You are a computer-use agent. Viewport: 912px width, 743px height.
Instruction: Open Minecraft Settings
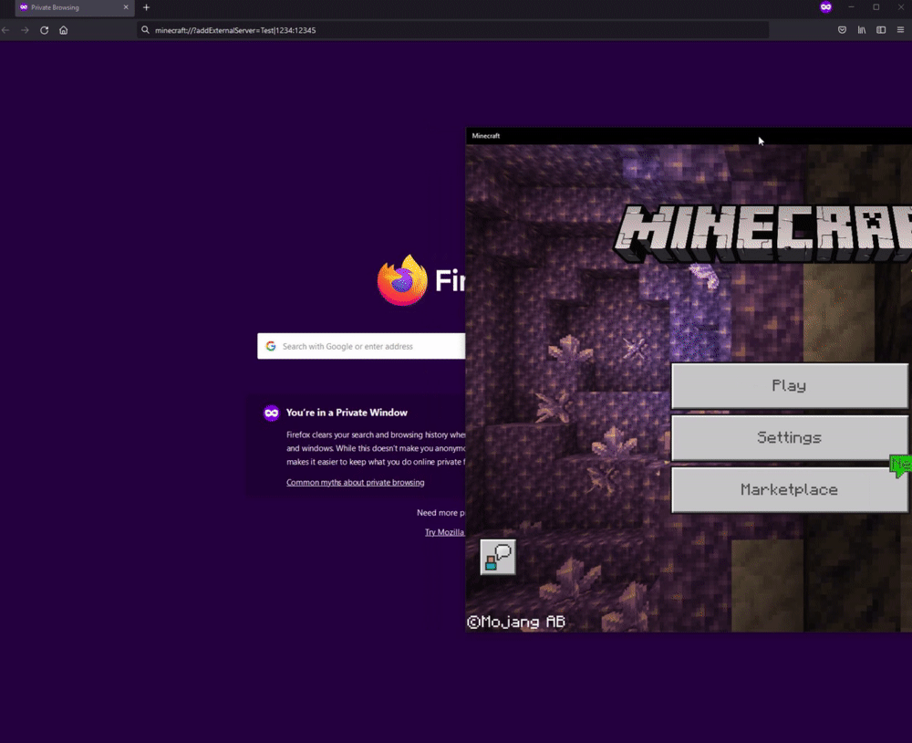789,437
